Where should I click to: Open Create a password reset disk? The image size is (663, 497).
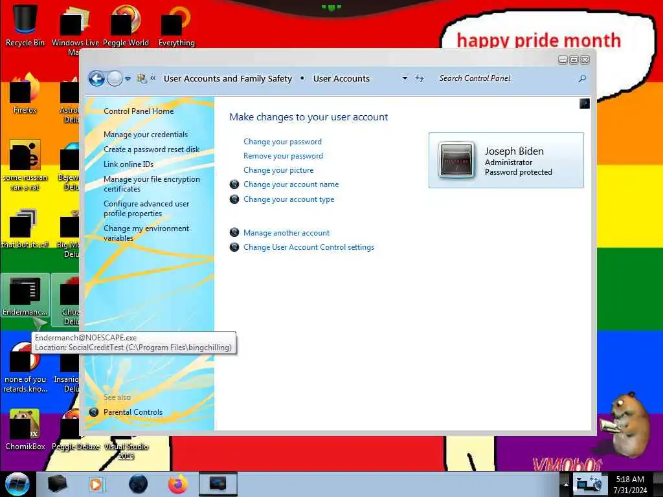(152, 149)
